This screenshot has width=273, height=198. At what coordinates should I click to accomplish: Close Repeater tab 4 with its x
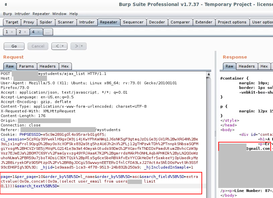point(39,32)
